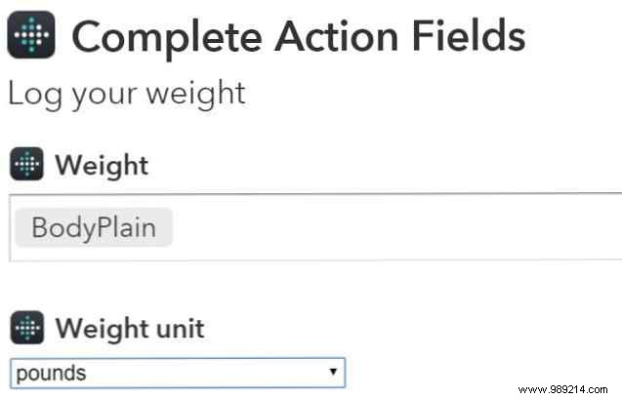
Task: Click the word "Log" in the subtitle
Action: point(31,94)
